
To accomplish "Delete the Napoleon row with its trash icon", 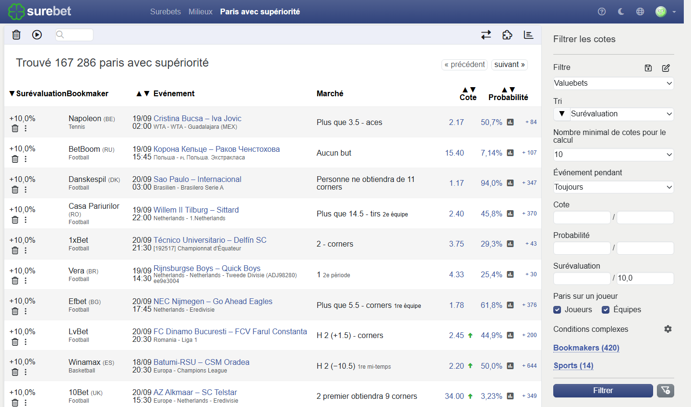I will tap(15, 128).
